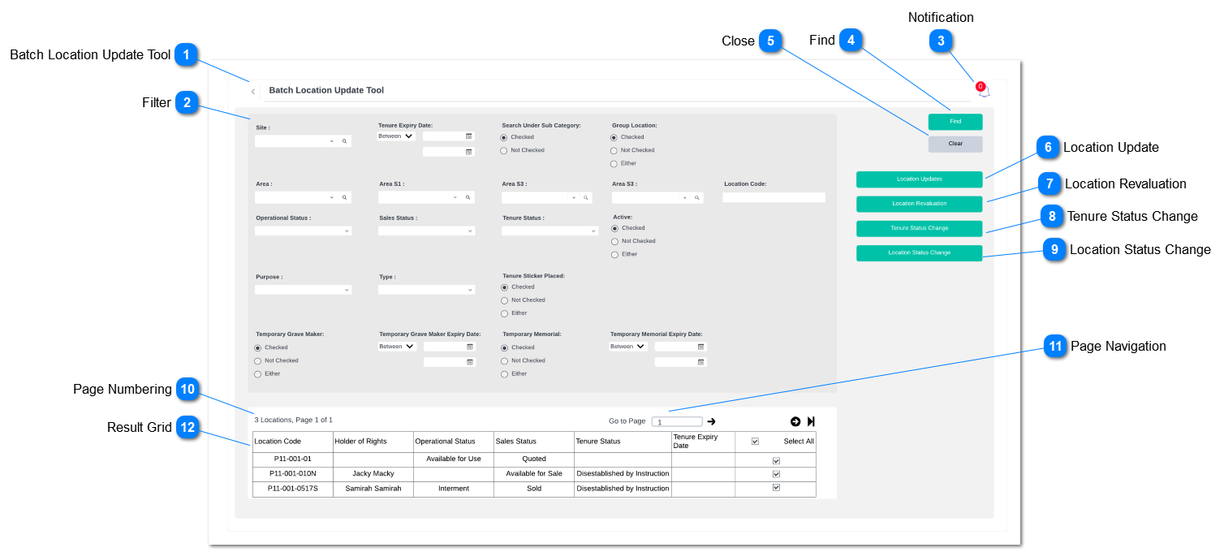This screenshot has height=552, width=1224.
Task: Open calendar for Grave Maker Expiry end date
Action: [x=470, y=362]
